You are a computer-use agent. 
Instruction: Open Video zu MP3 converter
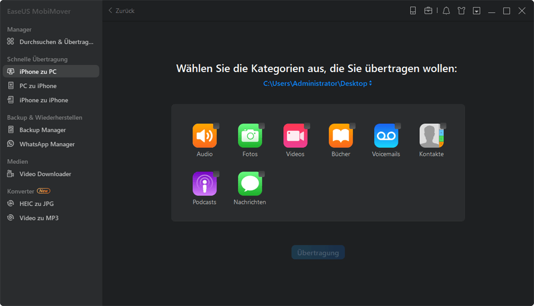pos(51,218)
